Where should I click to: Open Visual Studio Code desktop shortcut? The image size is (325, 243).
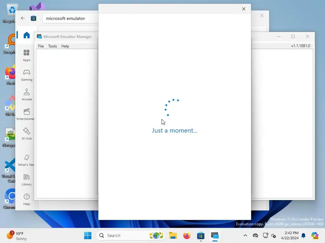click(x=9, y=171)
